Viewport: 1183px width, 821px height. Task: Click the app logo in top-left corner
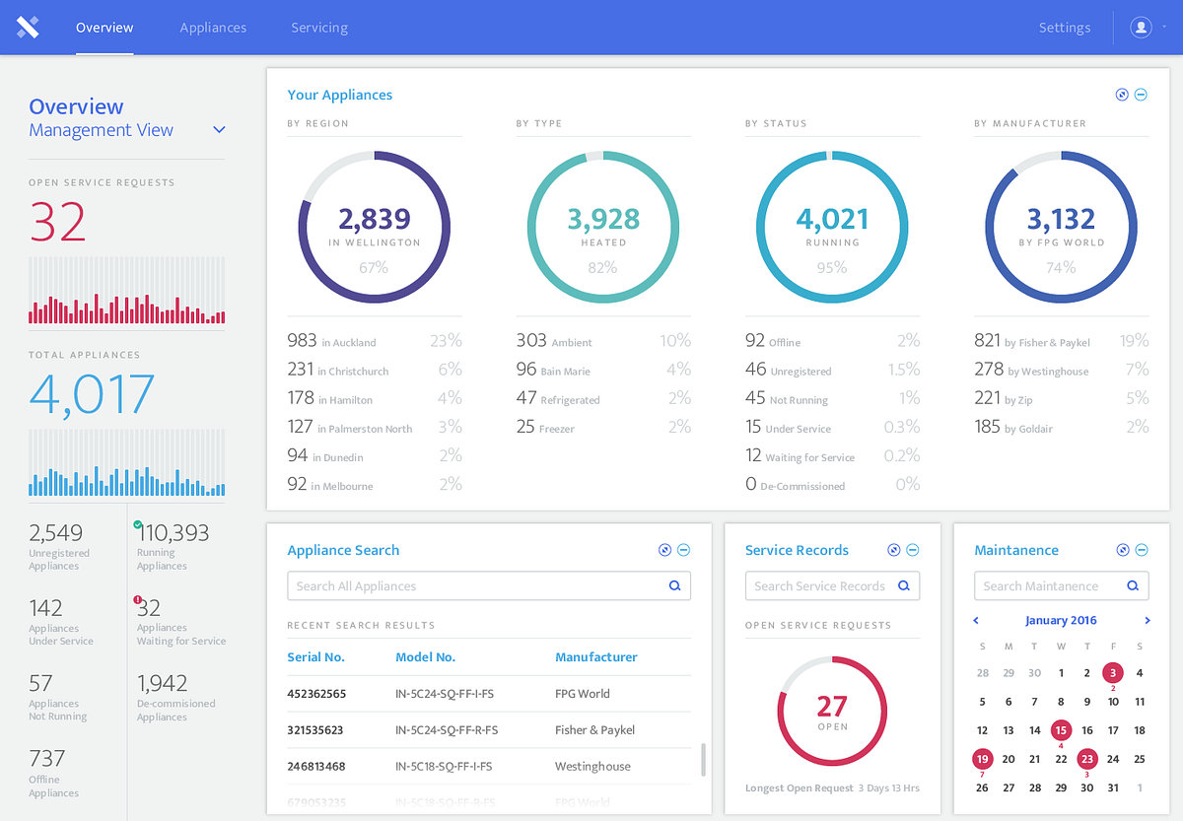(x=28, y=27)
